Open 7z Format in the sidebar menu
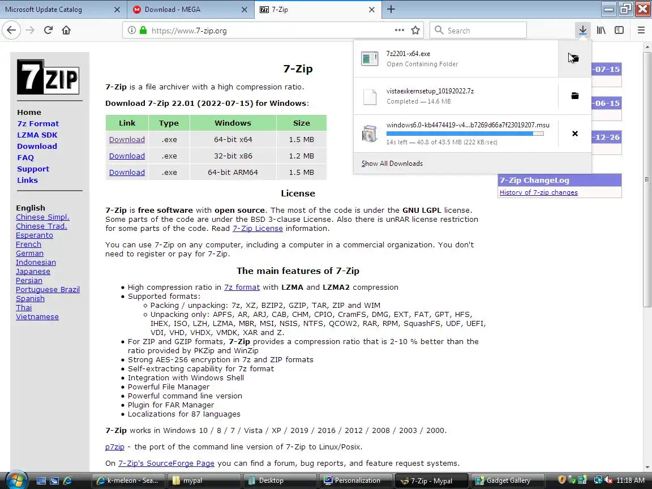This screenshot has height=489, width=652. [38, 123]
